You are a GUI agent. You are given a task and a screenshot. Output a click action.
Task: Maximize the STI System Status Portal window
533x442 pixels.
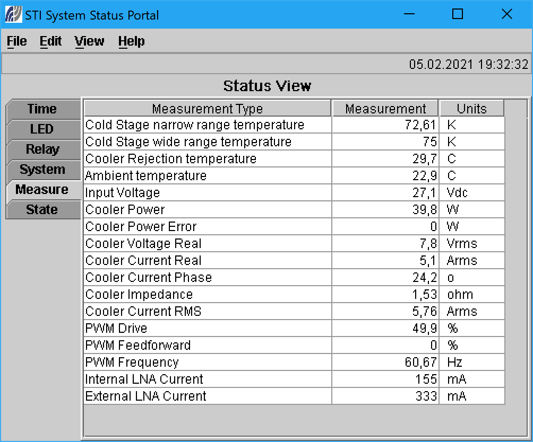458,14
